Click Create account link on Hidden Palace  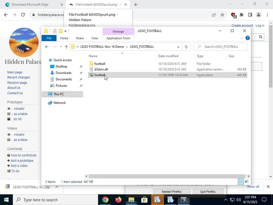[242, 25]
